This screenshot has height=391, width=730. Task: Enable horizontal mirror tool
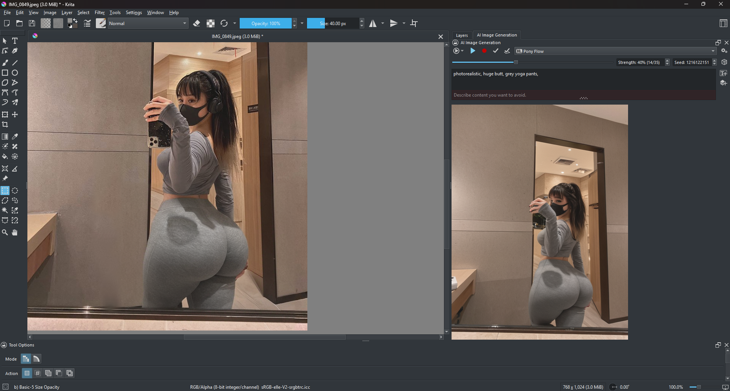373,24
